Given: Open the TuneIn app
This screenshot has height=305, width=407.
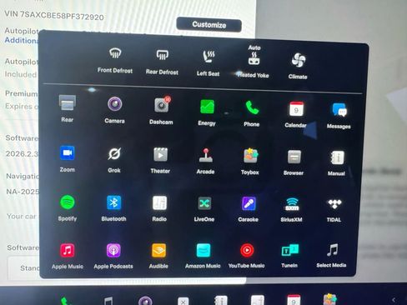Looking at the screenshot, I should click(x=289, y=256).
